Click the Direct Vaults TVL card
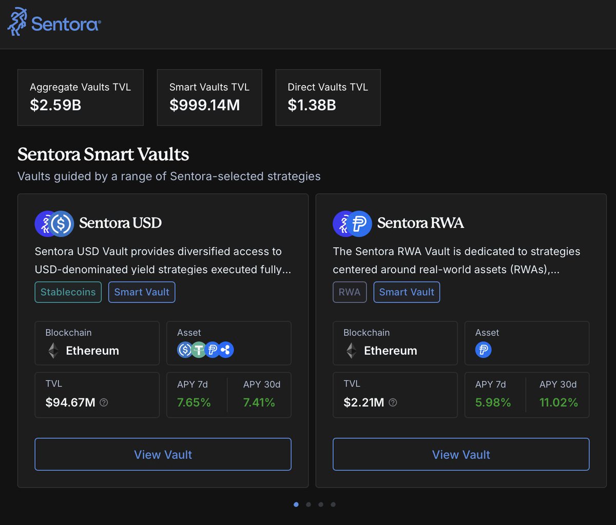616x525 pixels. pos(328,97)
